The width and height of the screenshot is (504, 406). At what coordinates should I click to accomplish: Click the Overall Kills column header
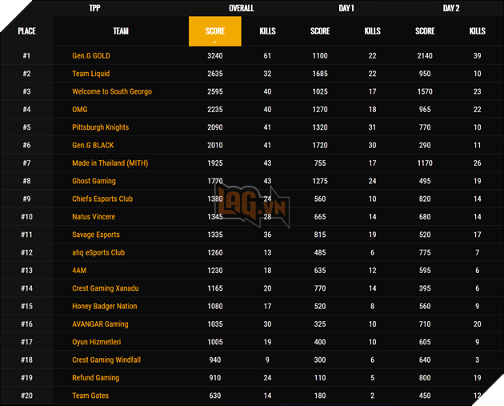pos(267,31)
